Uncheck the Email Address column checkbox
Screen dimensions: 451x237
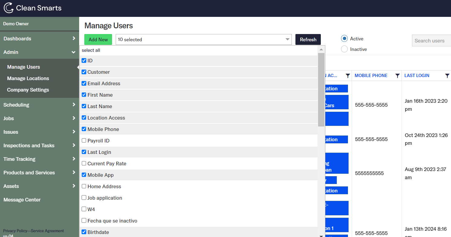click(84, 83)
